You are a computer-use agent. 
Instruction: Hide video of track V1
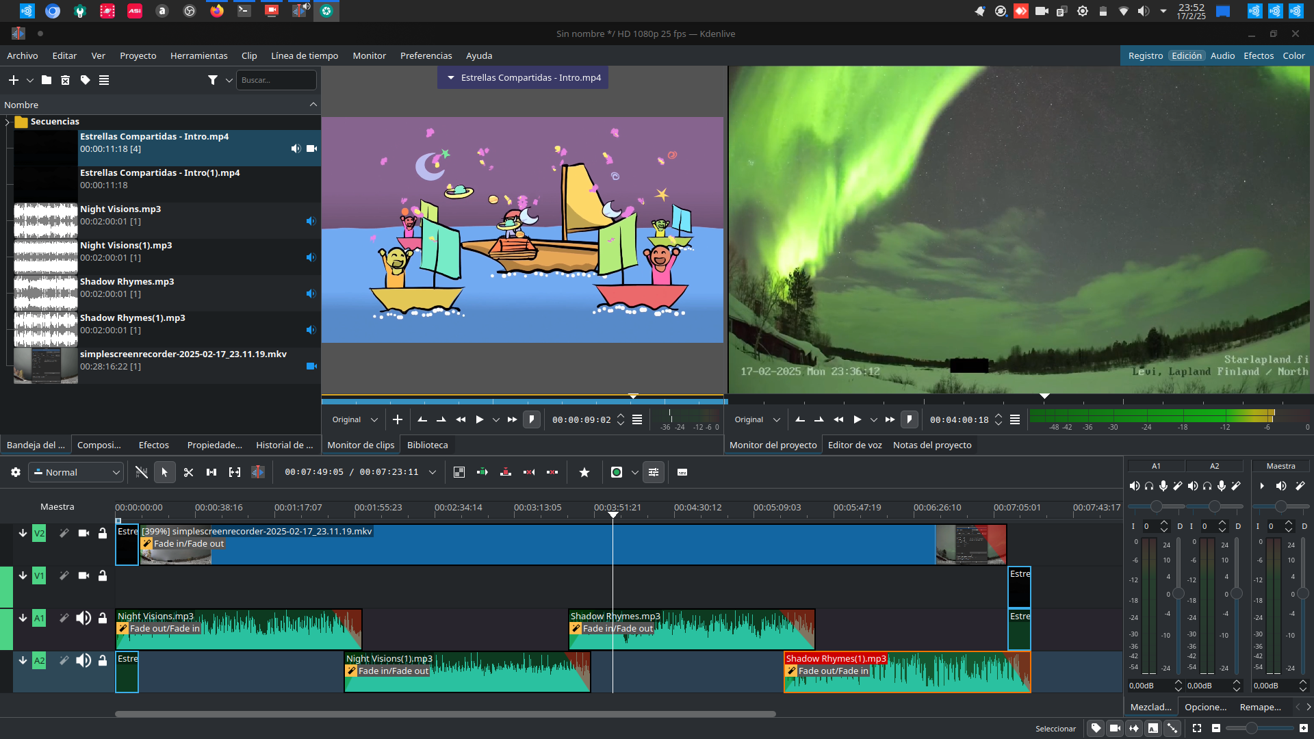[83, 575]
